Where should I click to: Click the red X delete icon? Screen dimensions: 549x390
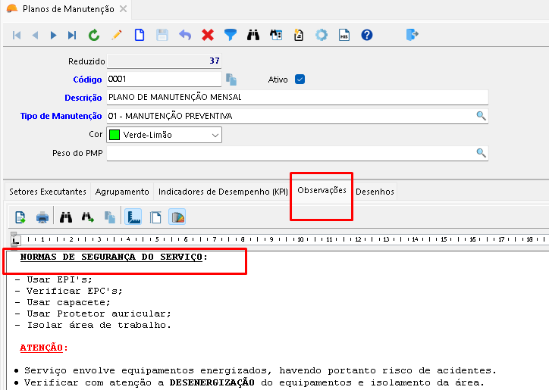(208, 35)
